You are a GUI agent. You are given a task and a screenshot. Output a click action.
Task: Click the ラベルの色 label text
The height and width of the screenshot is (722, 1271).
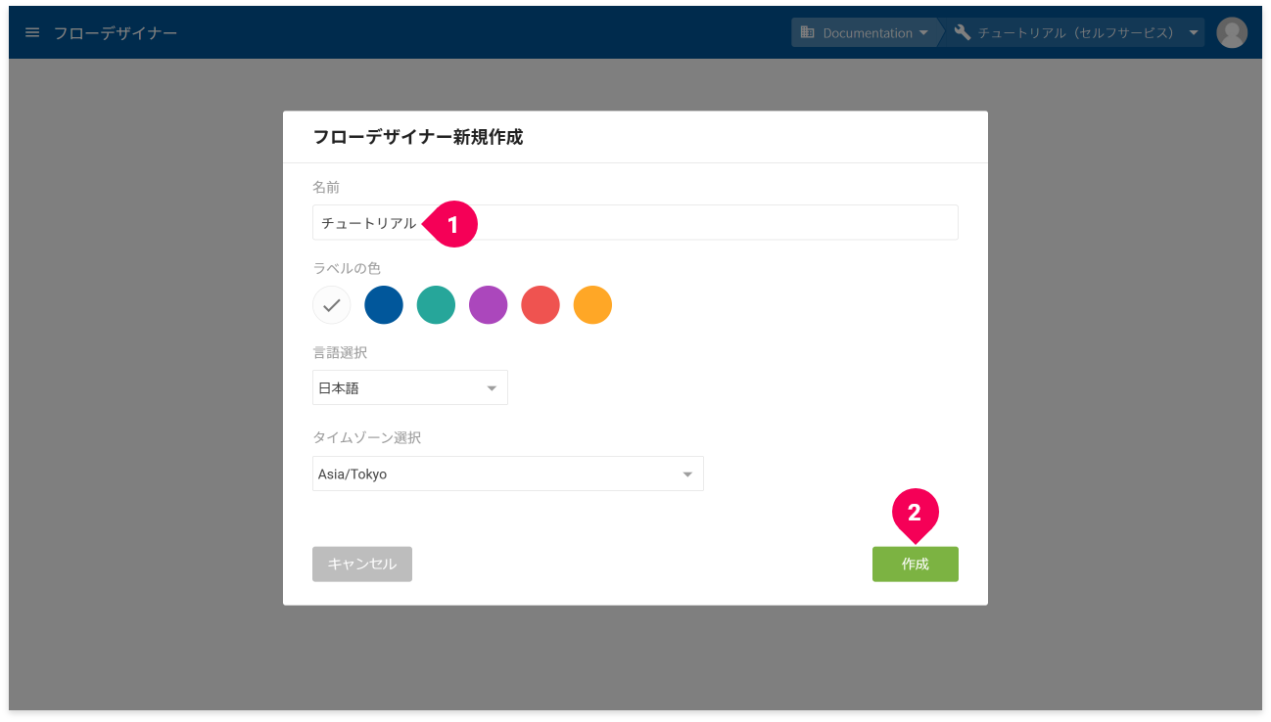[x=347, y=267]
